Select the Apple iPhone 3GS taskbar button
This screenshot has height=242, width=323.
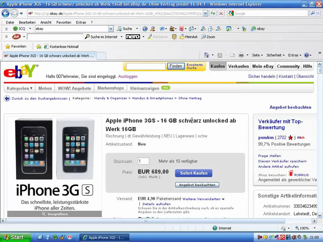(104, 238)
